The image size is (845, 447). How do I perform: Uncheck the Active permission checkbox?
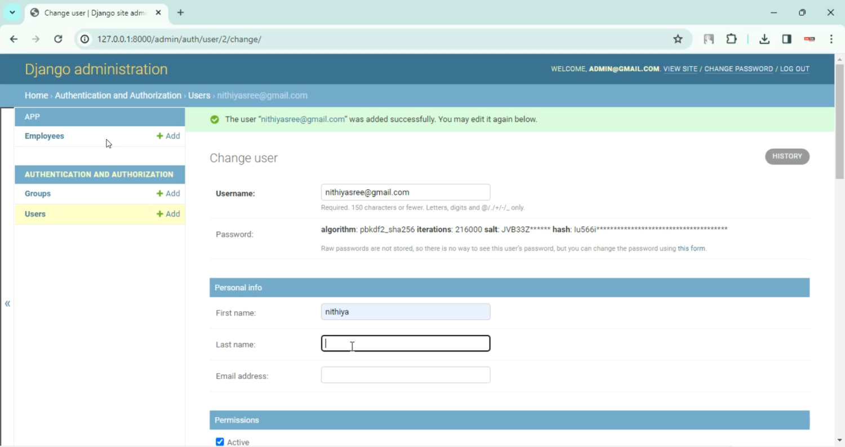[x=220, y=442]
